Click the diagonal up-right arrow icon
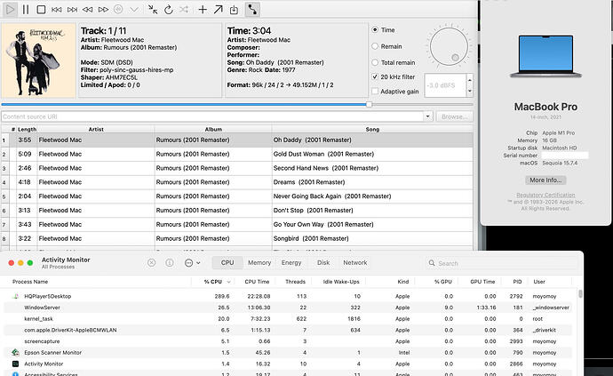 click(x=219, y=10)
